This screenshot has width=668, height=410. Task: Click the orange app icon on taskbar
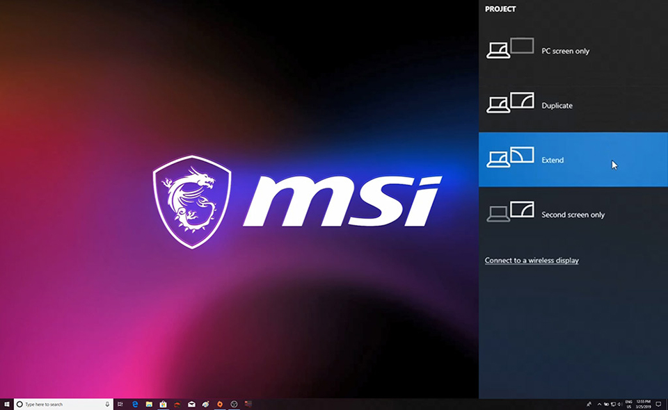point(220,404)
